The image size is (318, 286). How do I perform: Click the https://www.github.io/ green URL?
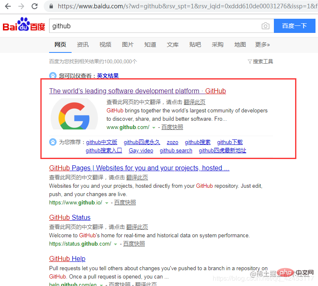click(x=76, y=203)
